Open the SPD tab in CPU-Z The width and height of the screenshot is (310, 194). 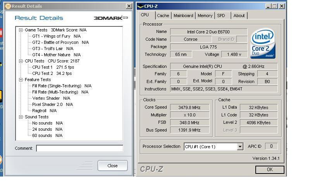point(221,16)
